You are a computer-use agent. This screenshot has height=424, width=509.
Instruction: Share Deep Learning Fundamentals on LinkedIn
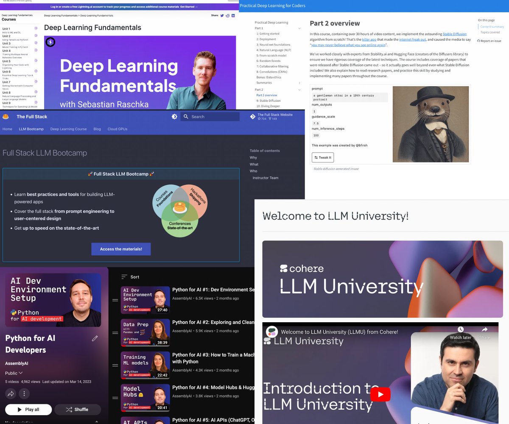233,15
